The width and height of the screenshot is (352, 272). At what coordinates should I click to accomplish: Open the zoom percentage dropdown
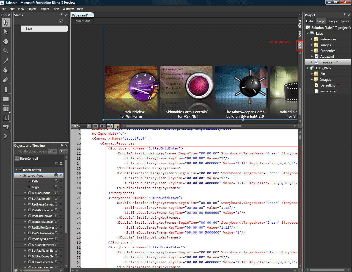pyautogui.click(x=89, y=126)
